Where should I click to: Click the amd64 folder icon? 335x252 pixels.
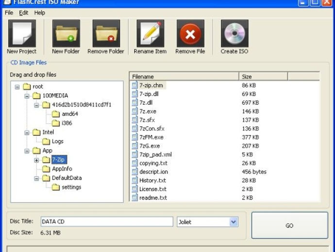click(x=56, y=114)
